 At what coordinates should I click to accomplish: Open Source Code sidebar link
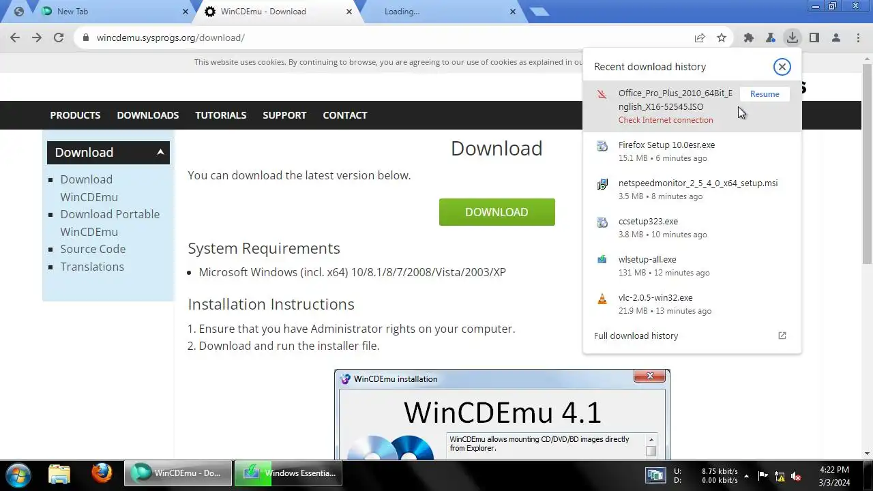tap(93, 249)
